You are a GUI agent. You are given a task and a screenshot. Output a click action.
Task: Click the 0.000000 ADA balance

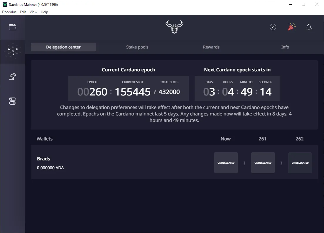point(50,168)
